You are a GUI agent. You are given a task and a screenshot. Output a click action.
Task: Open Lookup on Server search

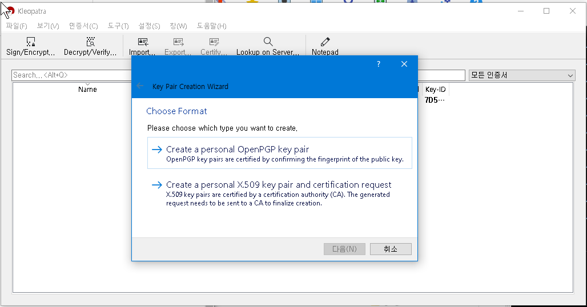click(268, 46)
